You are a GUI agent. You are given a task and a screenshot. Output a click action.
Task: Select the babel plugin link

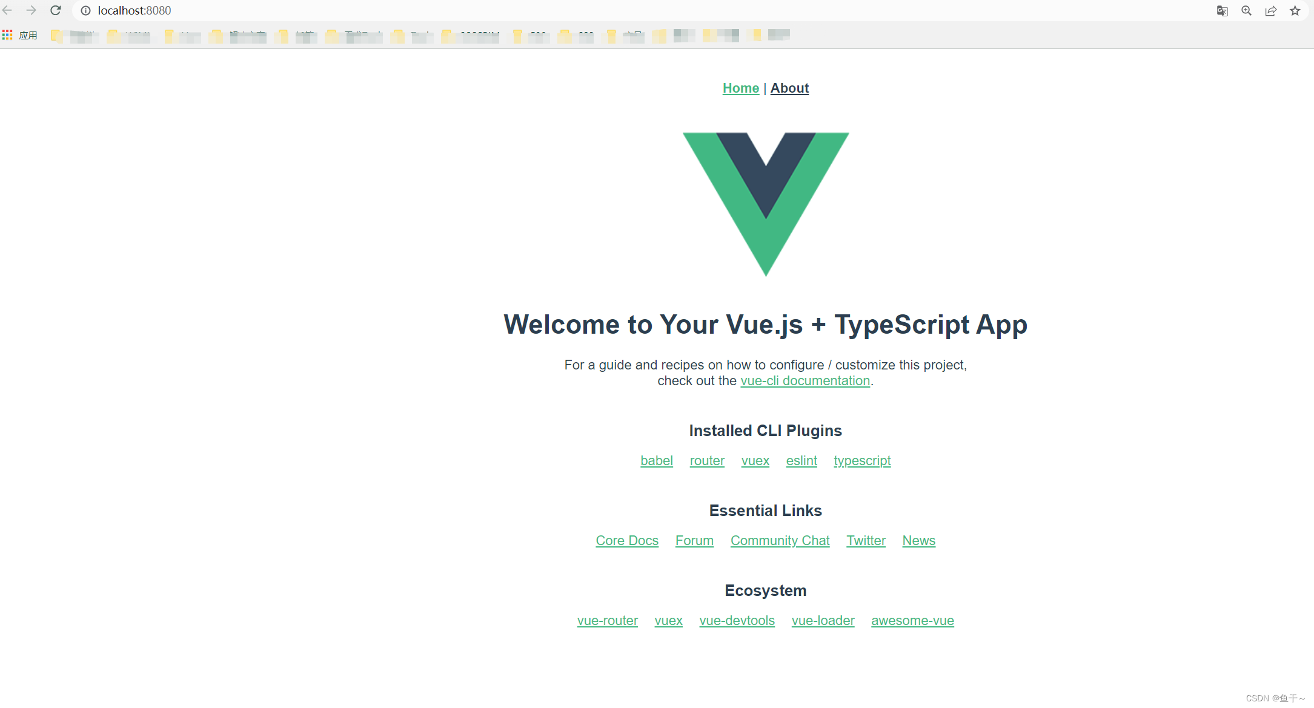point(655,460)
